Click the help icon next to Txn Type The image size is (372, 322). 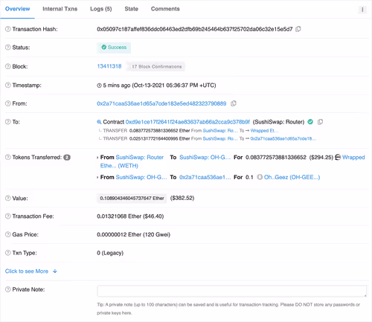(x=8, y=253)
